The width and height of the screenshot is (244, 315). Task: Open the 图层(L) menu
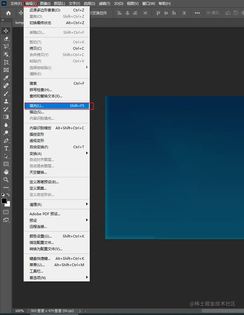click(59, 4)
